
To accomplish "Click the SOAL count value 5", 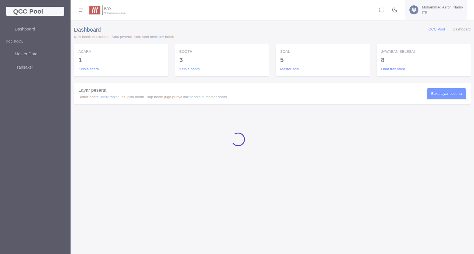I will (x=282, y=60).
